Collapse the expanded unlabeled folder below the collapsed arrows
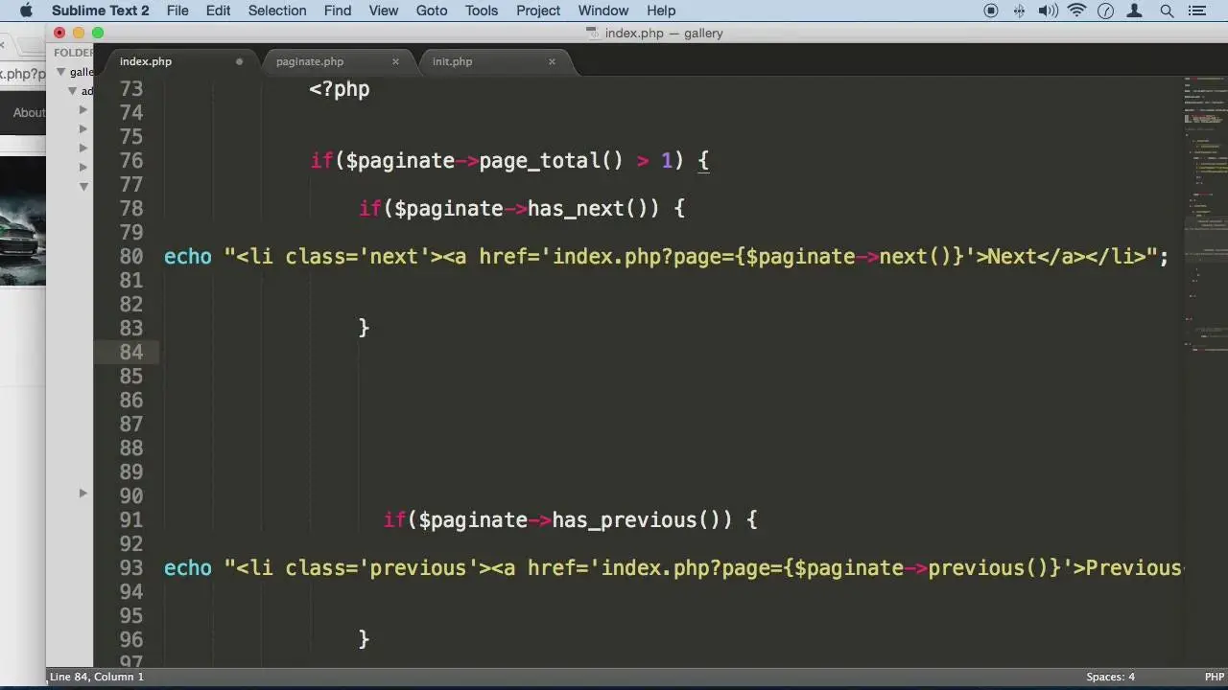The width and height of the screenshot is (1228, 690). pos(83,186)
